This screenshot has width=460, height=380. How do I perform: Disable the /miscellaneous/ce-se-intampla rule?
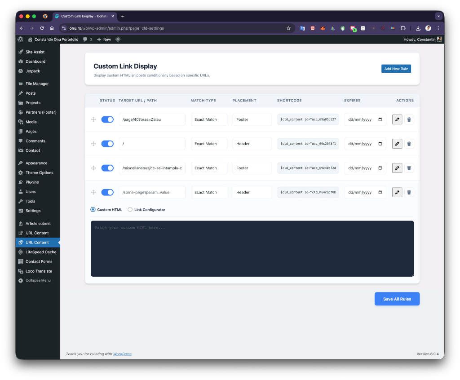[x=107, y=168]
